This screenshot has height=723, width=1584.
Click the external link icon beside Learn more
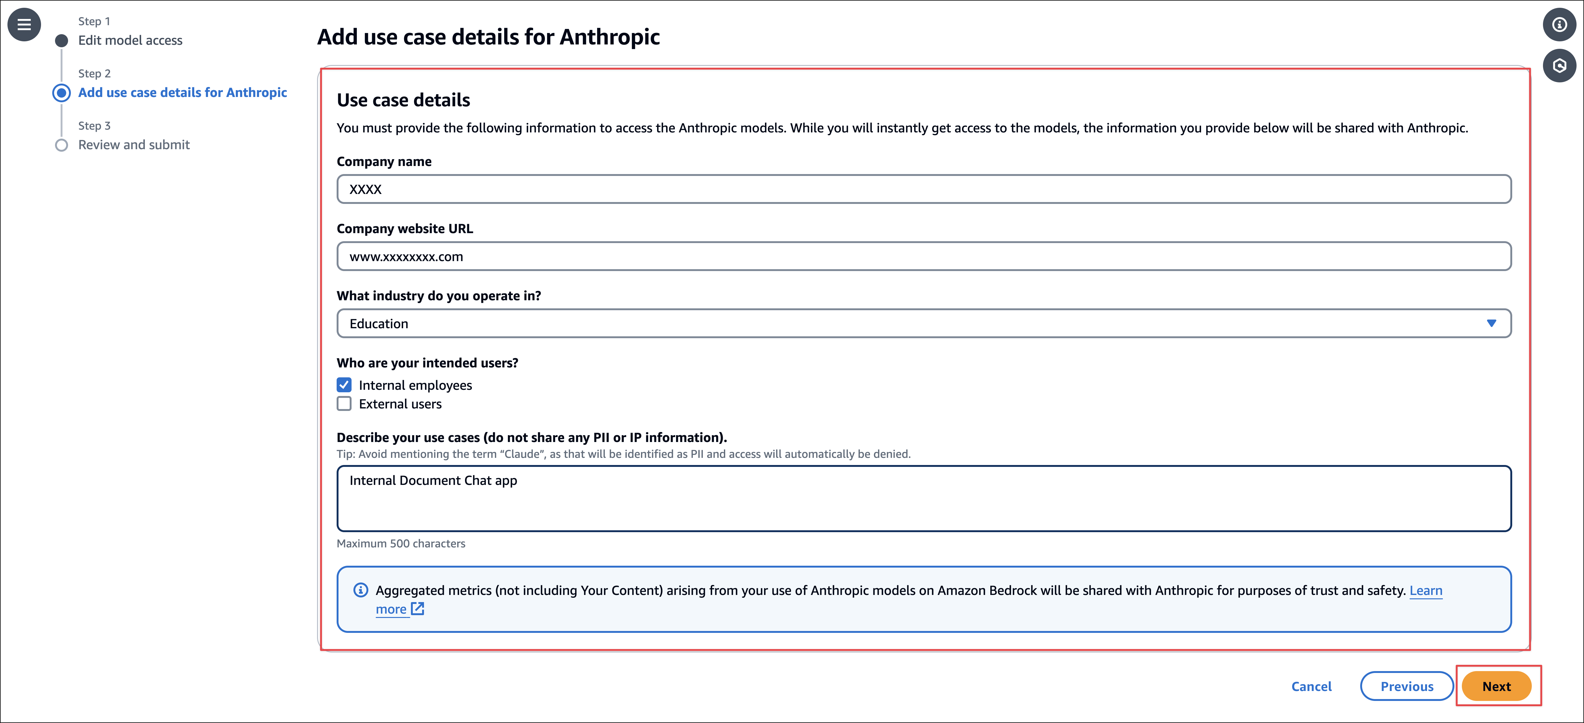coord(417,609)
